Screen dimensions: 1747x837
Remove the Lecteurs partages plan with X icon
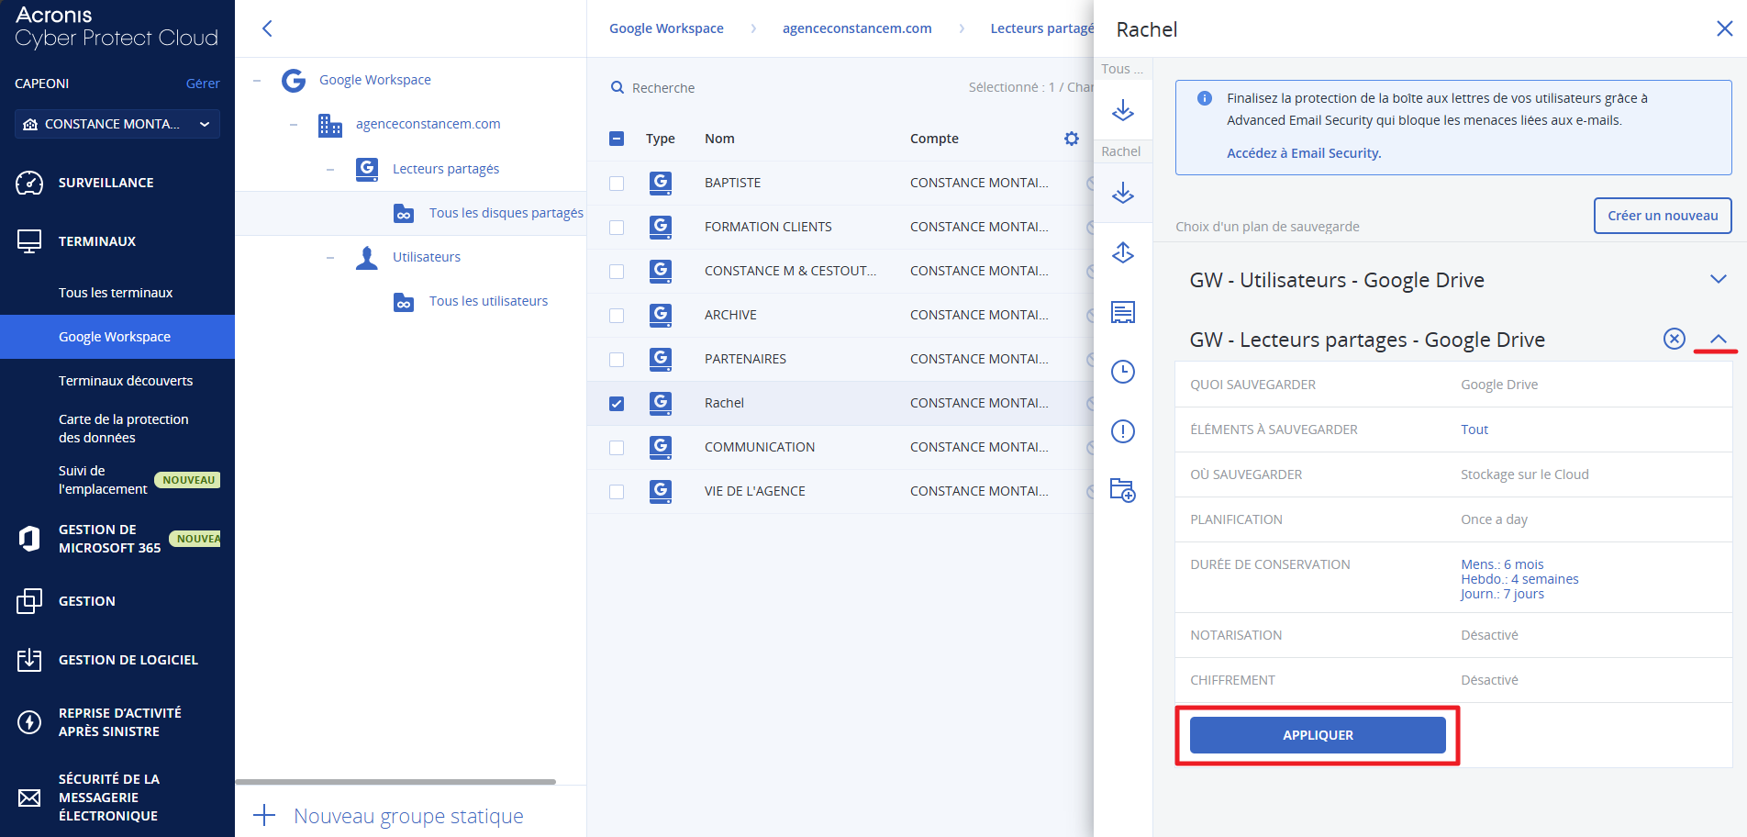coord(1675,339)
